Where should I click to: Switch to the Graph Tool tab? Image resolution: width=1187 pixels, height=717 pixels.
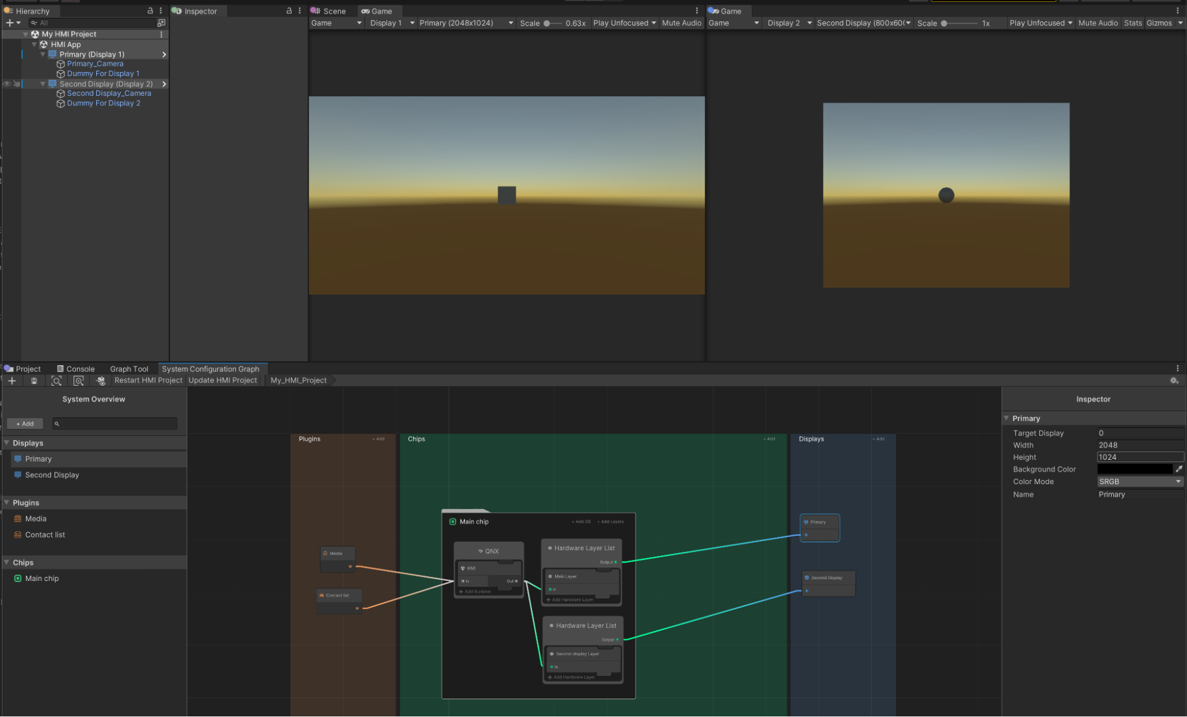click(x=129, y=369)
